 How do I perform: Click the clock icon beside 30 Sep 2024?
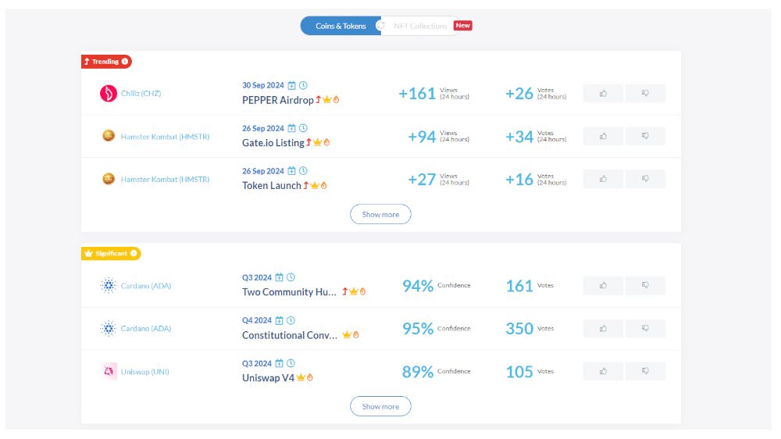(x=303, y=85)
